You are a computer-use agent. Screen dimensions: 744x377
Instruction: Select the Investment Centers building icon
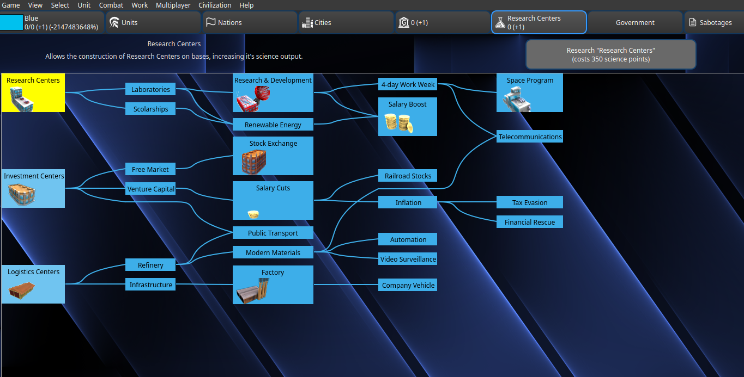point(22,194)
